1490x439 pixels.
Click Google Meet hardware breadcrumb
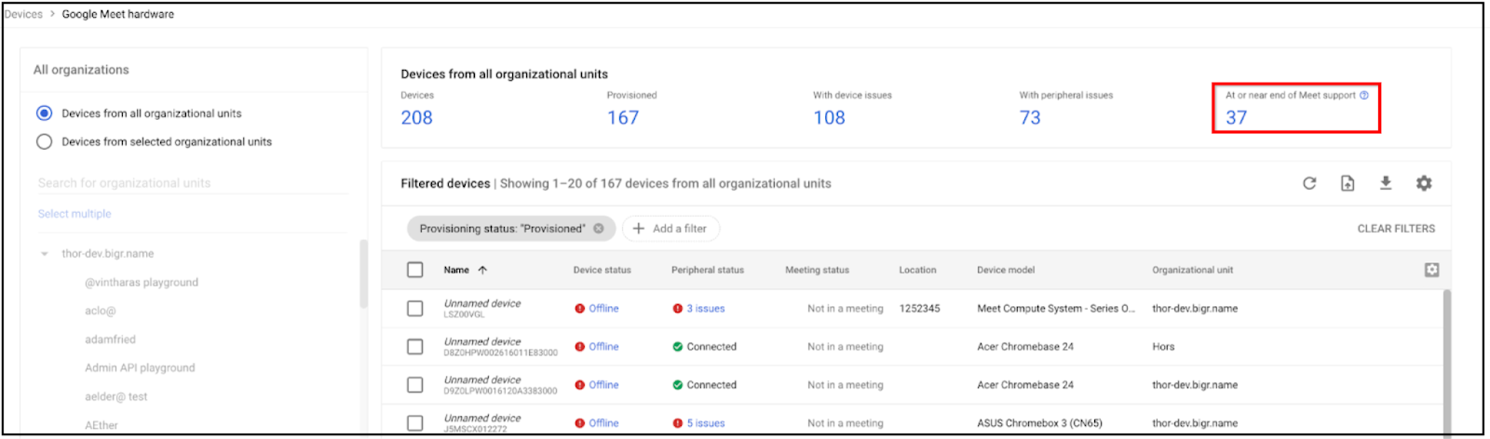pos(118,14)
